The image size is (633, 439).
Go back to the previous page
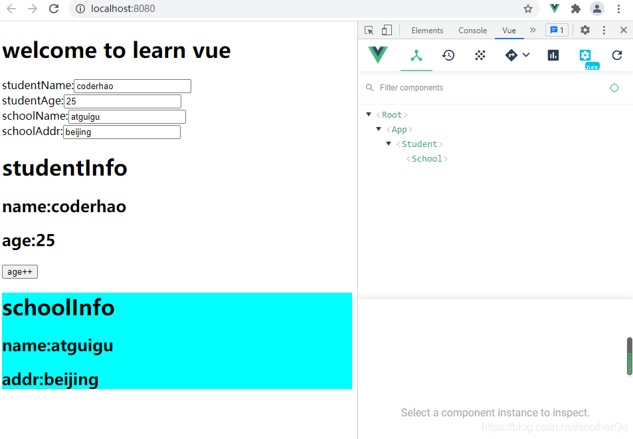click(x=11, y=9)
